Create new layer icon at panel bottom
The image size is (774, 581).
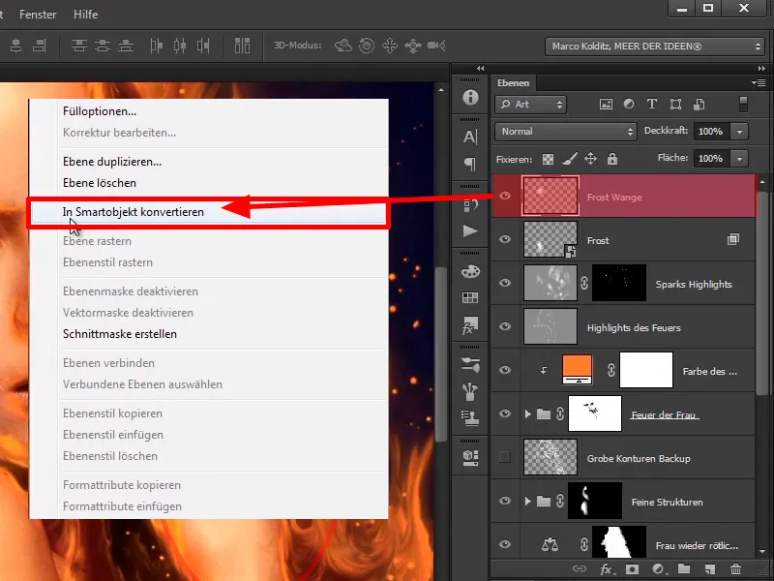click(x=710, y=569)
